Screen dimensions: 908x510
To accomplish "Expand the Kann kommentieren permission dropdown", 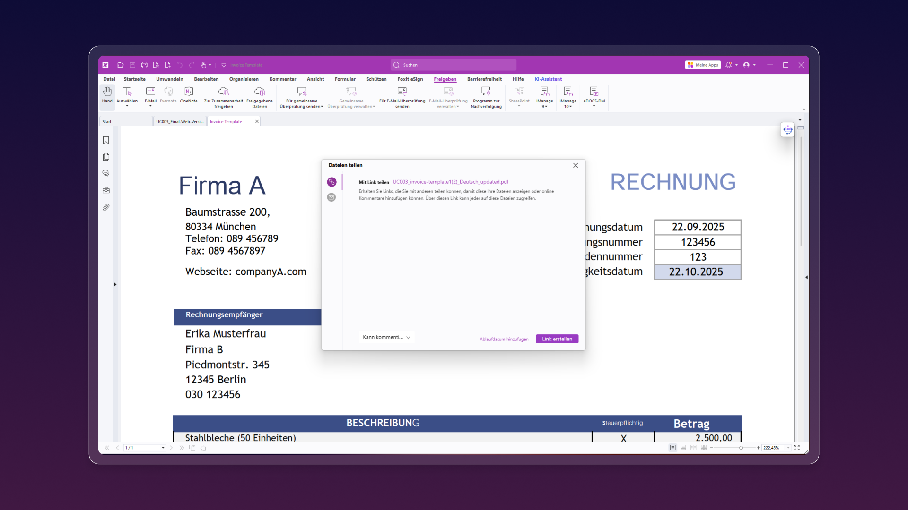I will point(386,337).
